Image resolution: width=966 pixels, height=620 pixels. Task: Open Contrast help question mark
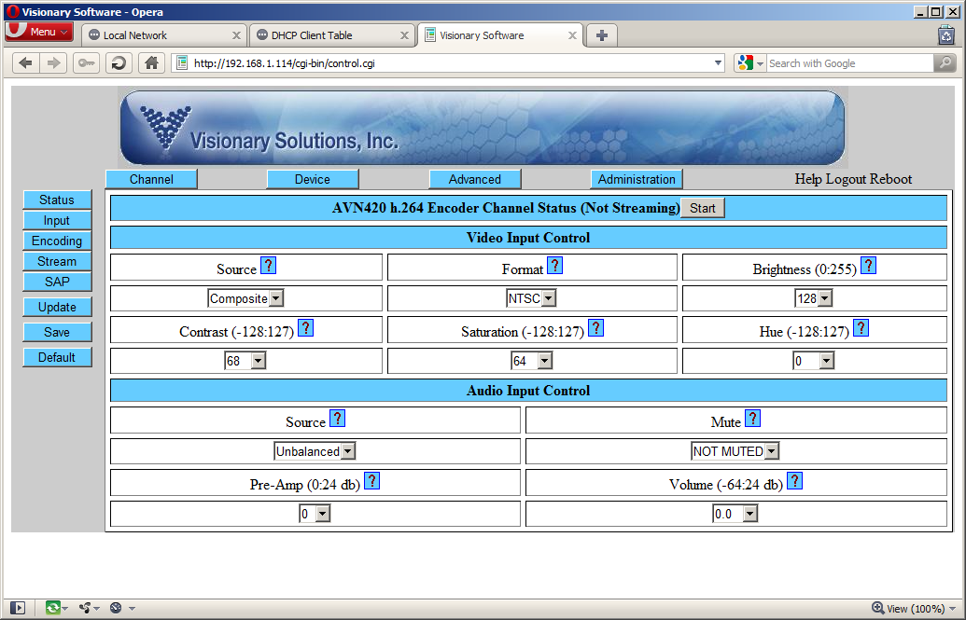tap(305, 327)
